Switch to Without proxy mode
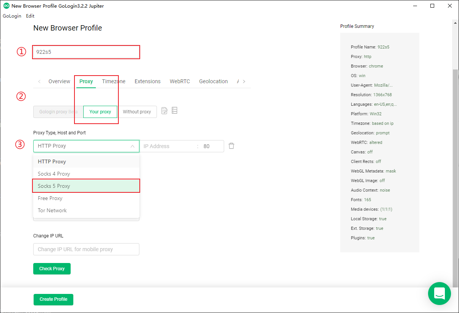Image resolution: width=459 pixels, height=313 pixels. 137,112
